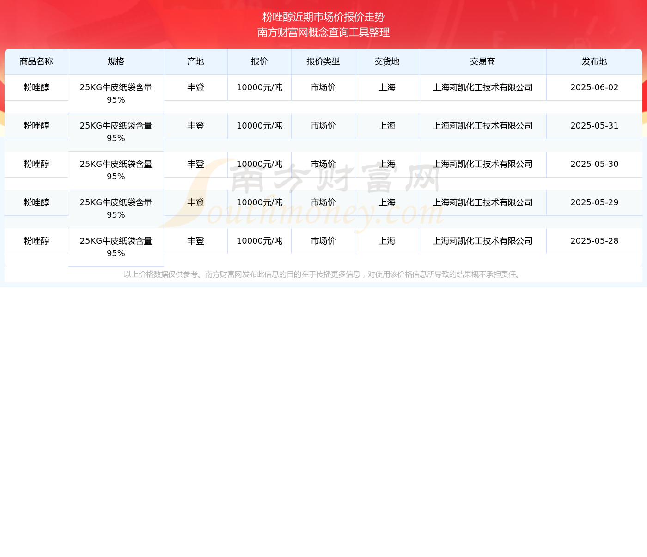Click the 交货地 column header
Image resolution: width=647 pixels, height=557 pixels.
(x=387, y=62)
